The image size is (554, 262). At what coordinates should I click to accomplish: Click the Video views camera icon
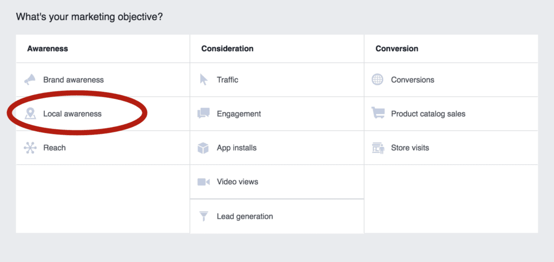203,182
